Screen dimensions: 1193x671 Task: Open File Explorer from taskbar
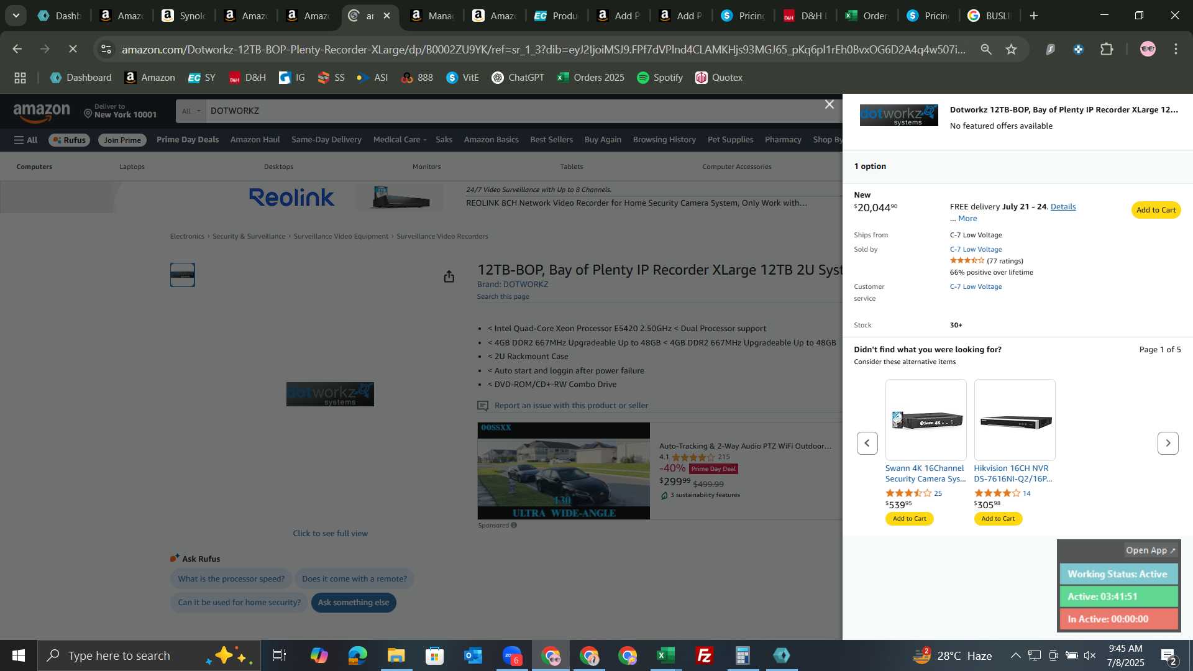coord(396,655)
